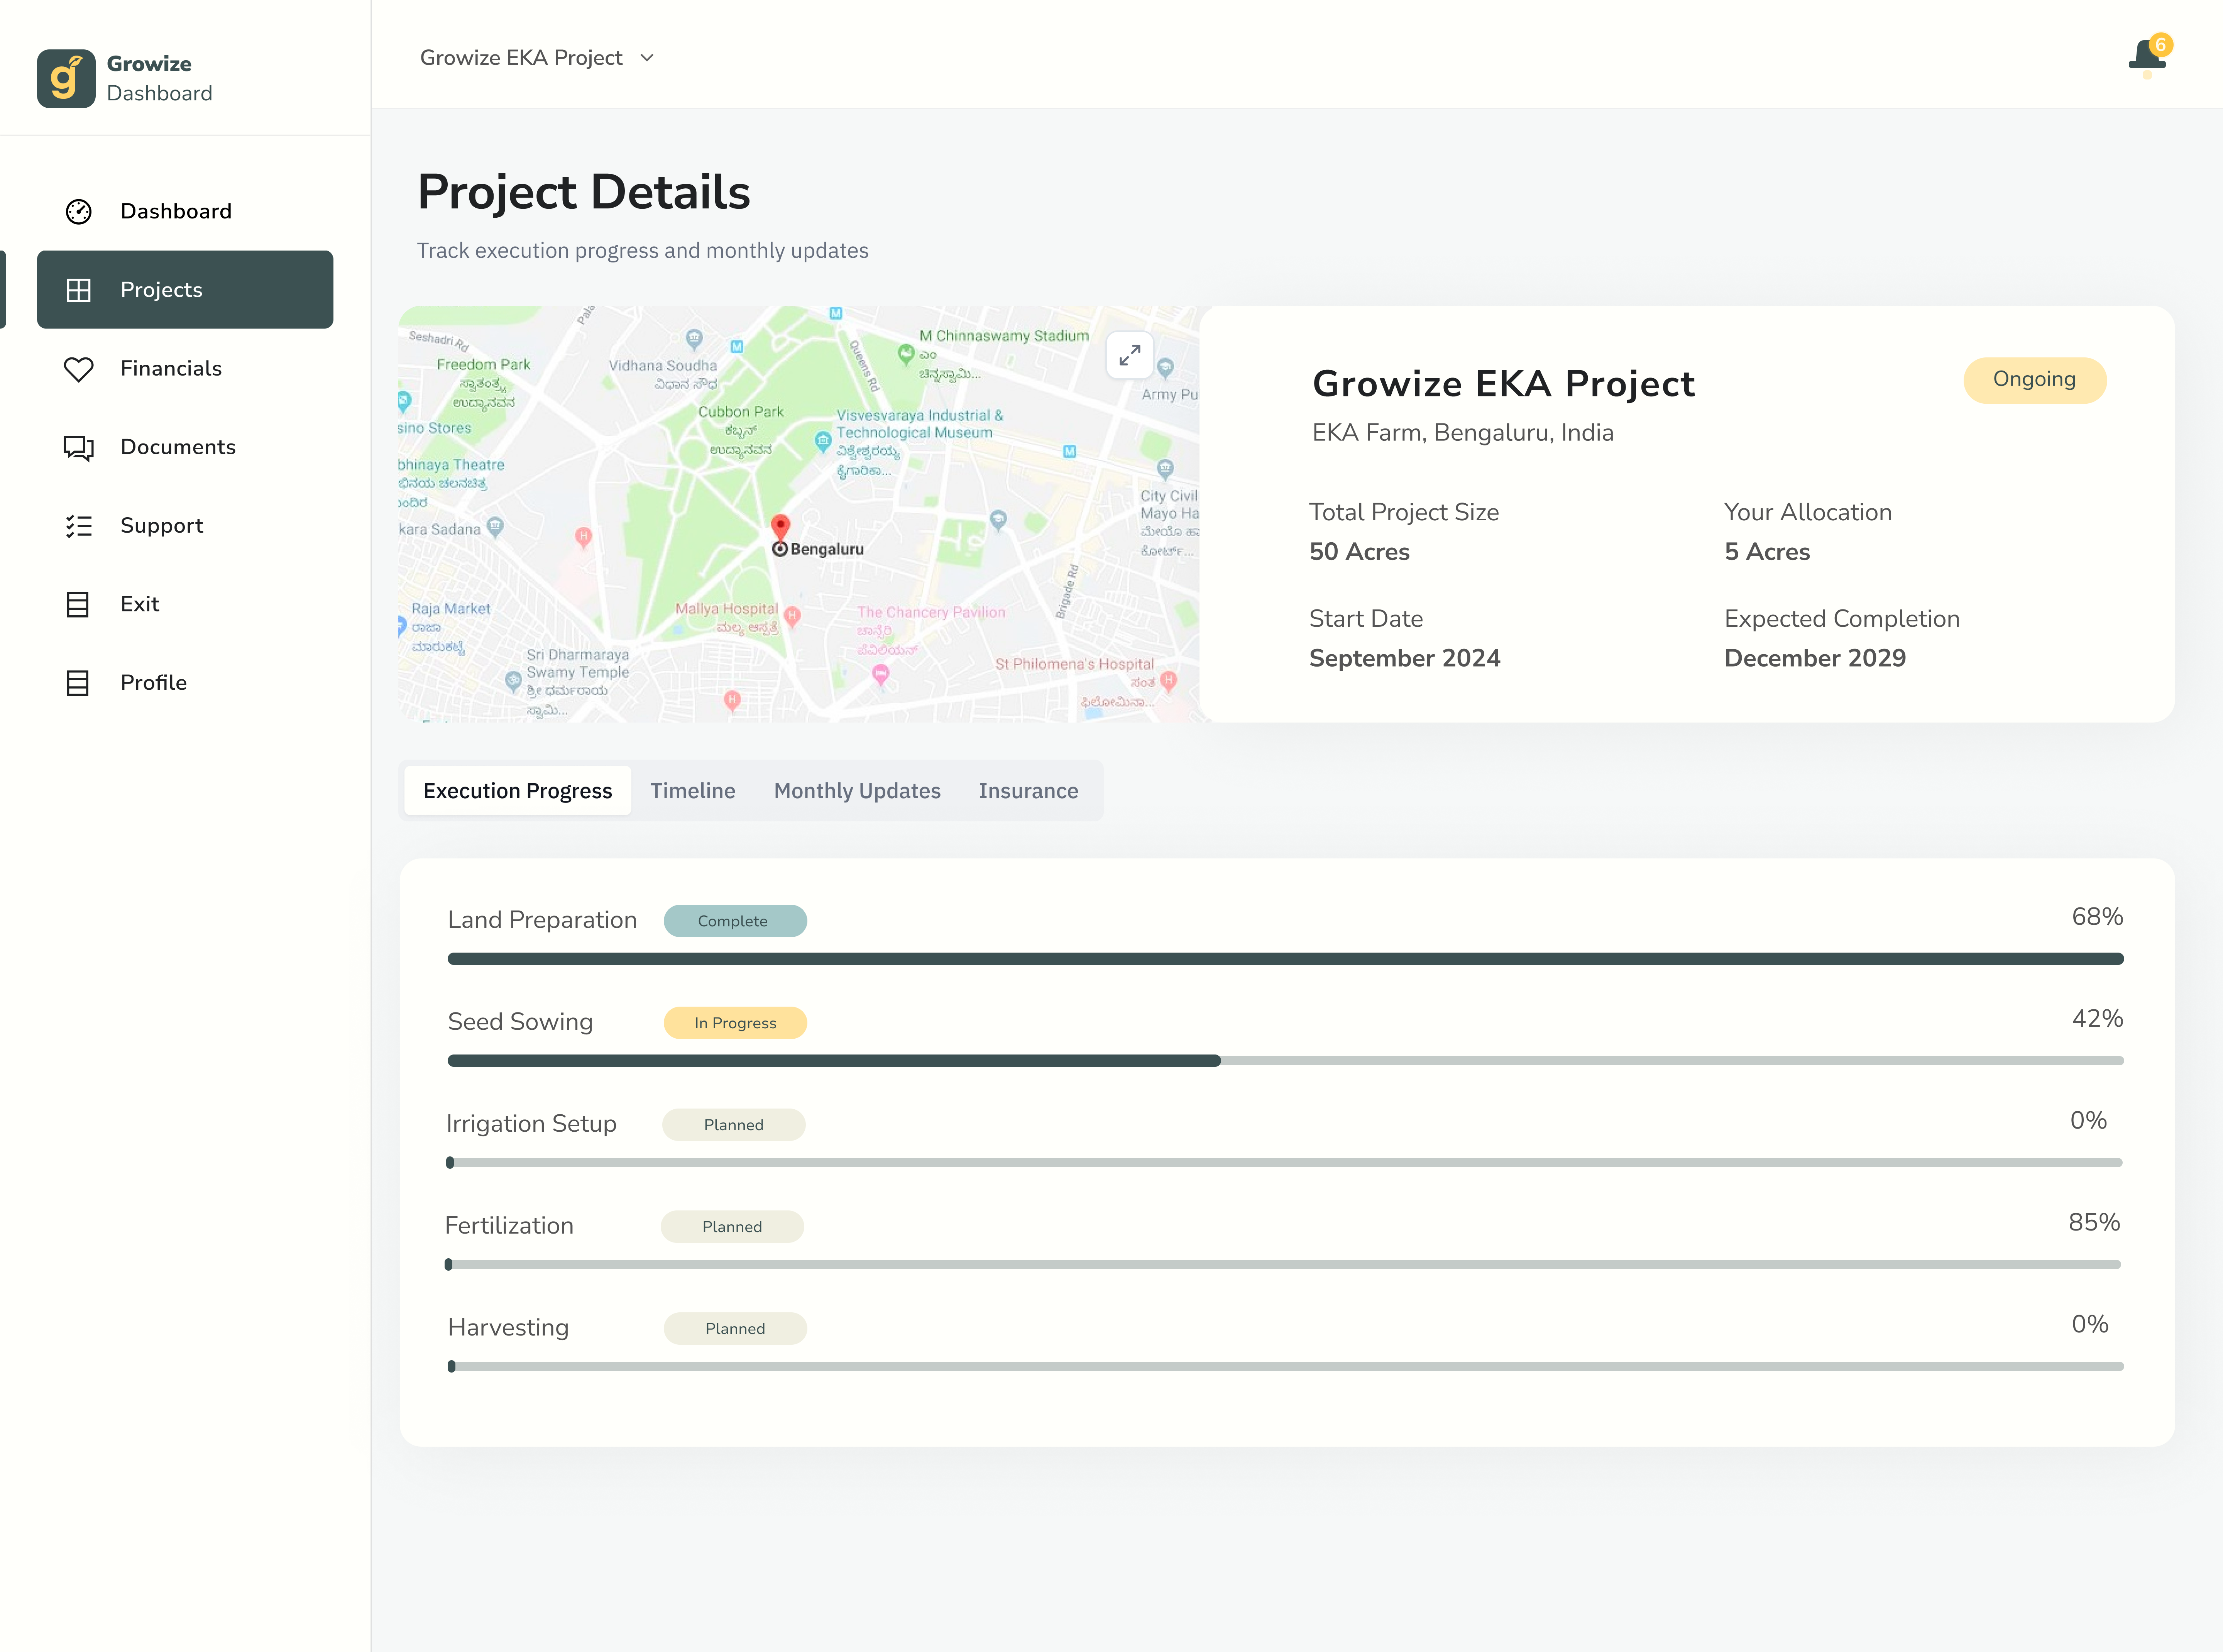
Task: Click the Profile sidebar icon
Action: tap(78, 683)
